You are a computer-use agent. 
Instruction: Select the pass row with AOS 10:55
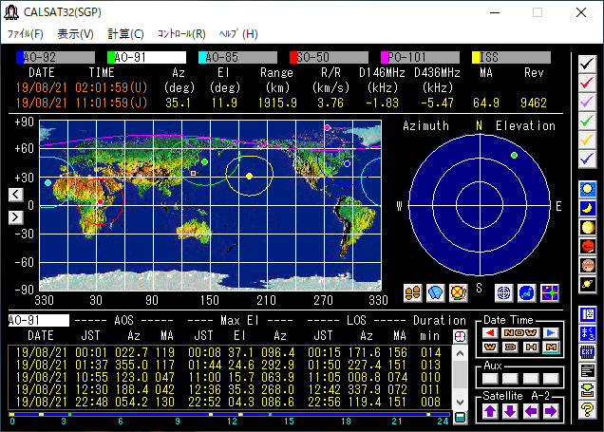[x=229, y=377]
